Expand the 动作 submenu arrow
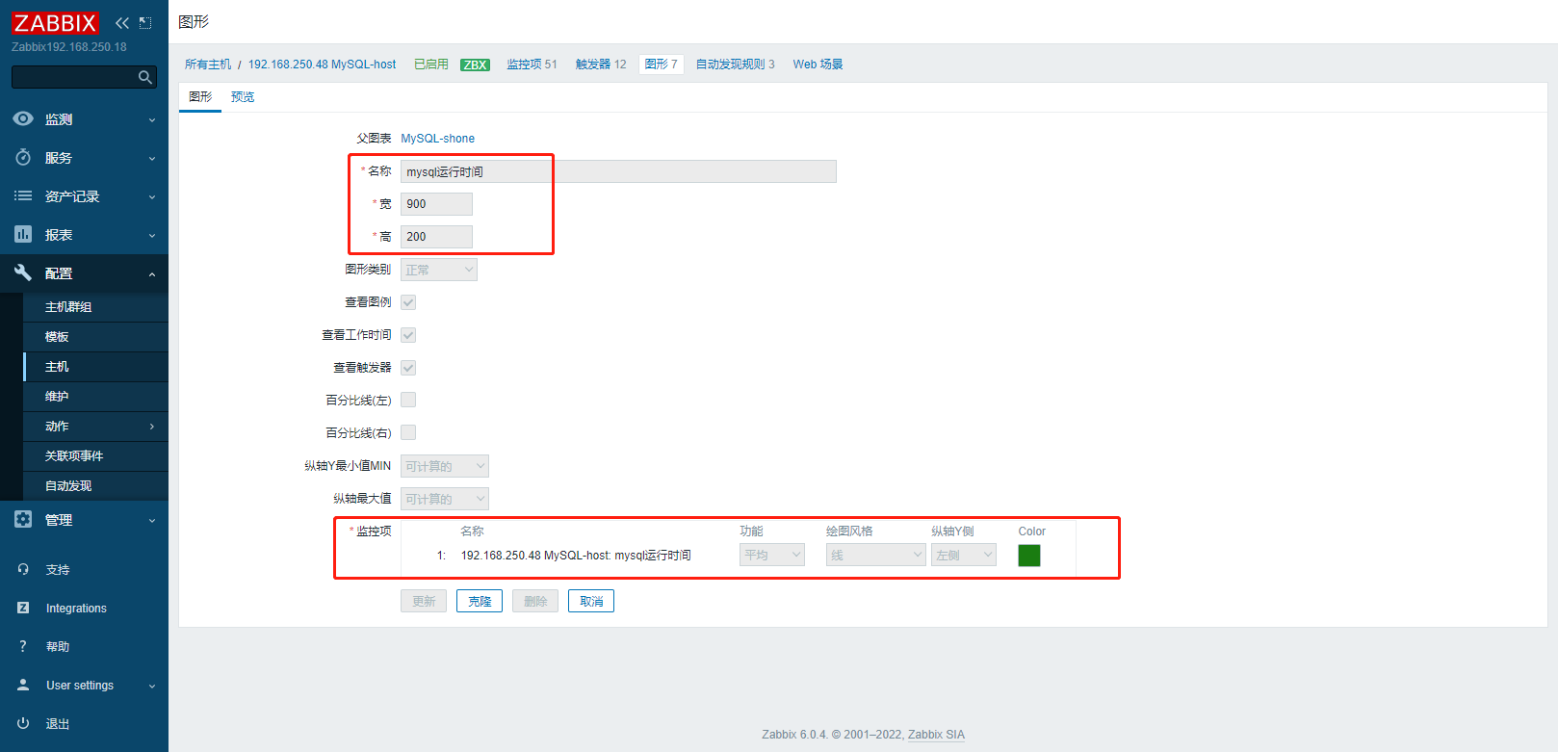The width and height of the screenshot is (1558, 752). click(x=152, y=427)
